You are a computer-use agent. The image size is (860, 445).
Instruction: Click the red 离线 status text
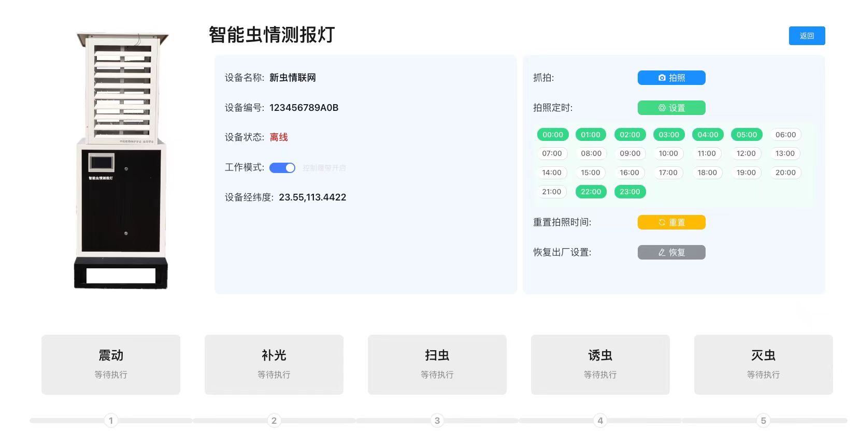point(279,137)
